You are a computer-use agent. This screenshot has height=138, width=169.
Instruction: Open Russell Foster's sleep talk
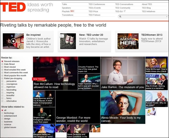[156, 98]
